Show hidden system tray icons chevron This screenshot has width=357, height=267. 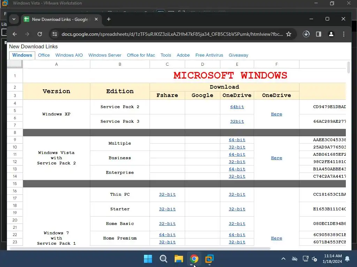pos(283,259)
